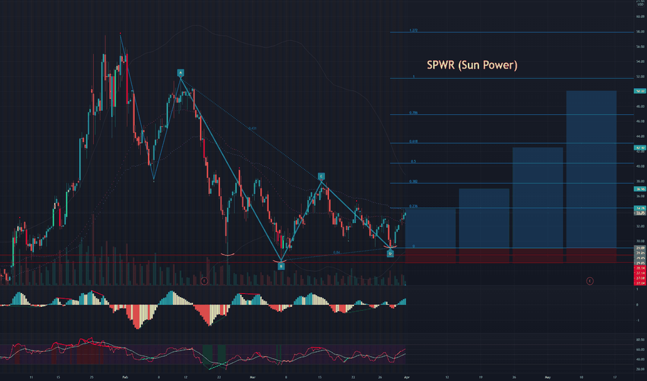The height and width of the screenshot is (381, 647).
Task: Click the Apr label on the time axis
Action: [406, 377]
